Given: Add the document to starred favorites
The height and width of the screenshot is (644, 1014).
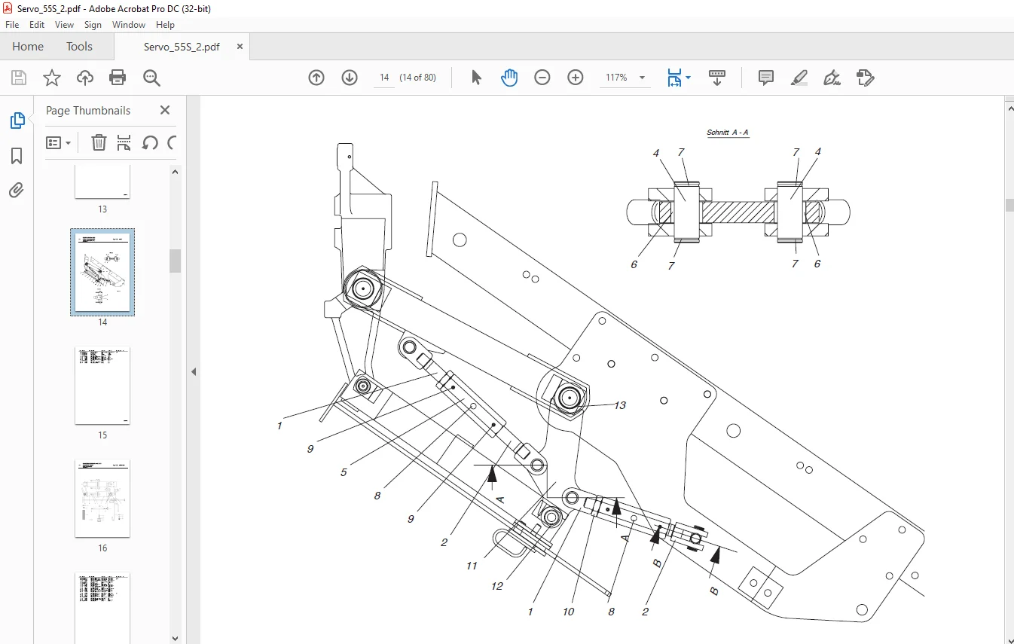Looking at the screenshot, I should [x=52, y=78].
